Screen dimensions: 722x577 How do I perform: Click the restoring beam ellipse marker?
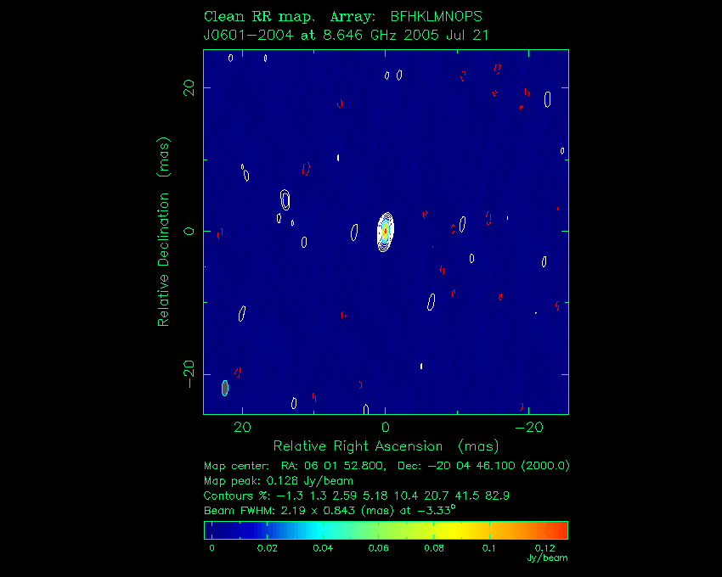[x=225, y=388]
